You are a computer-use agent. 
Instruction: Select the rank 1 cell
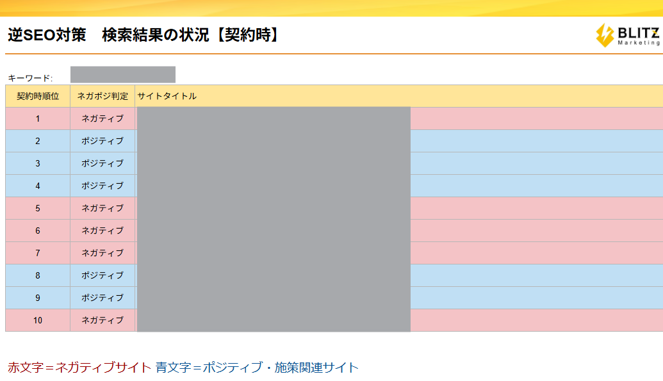point(38,118)
